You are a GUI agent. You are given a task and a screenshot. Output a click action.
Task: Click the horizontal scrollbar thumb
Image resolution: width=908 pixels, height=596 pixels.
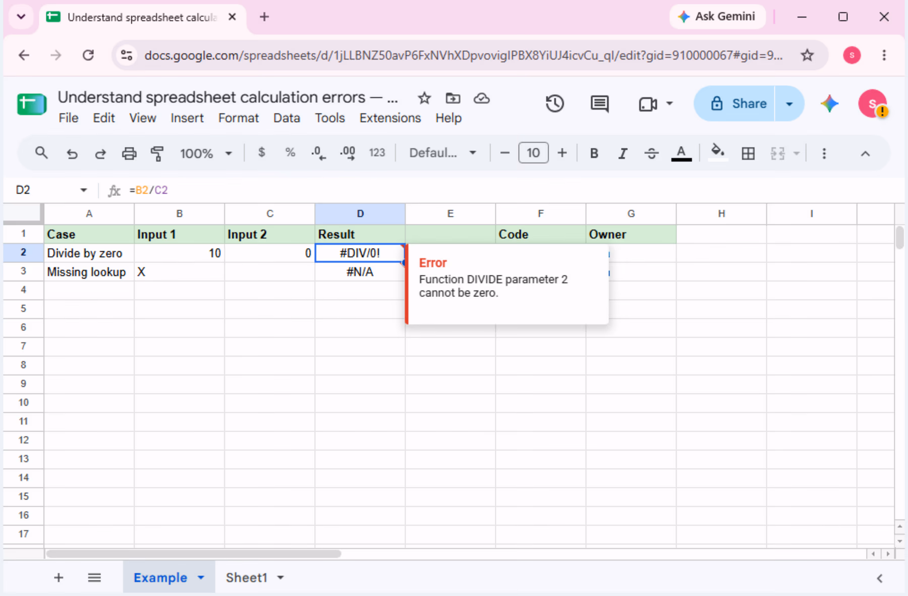coord(194,554)
